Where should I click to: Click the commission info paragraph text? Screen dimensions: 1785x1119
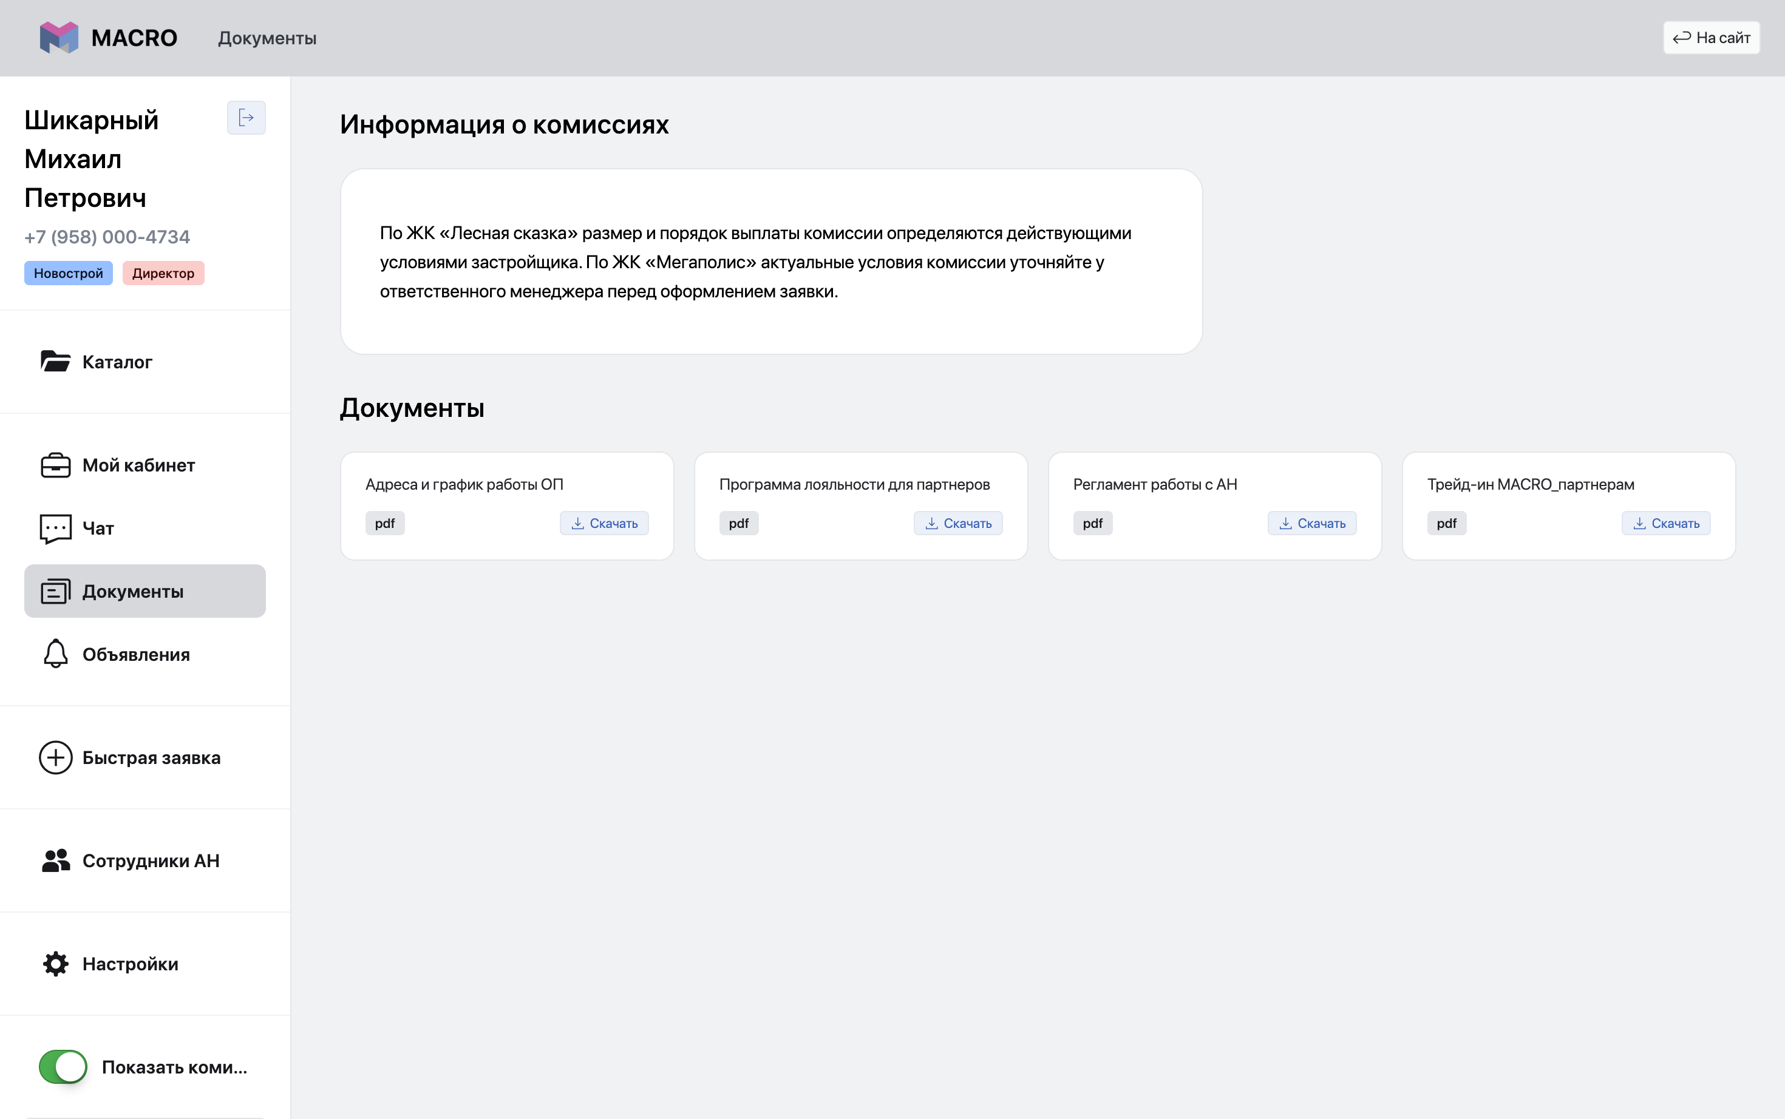tap(755, 262)
